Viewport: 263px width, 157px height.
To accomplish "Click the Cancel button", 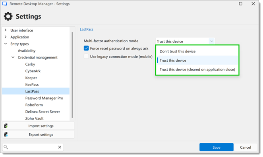I will click(246, 147).
